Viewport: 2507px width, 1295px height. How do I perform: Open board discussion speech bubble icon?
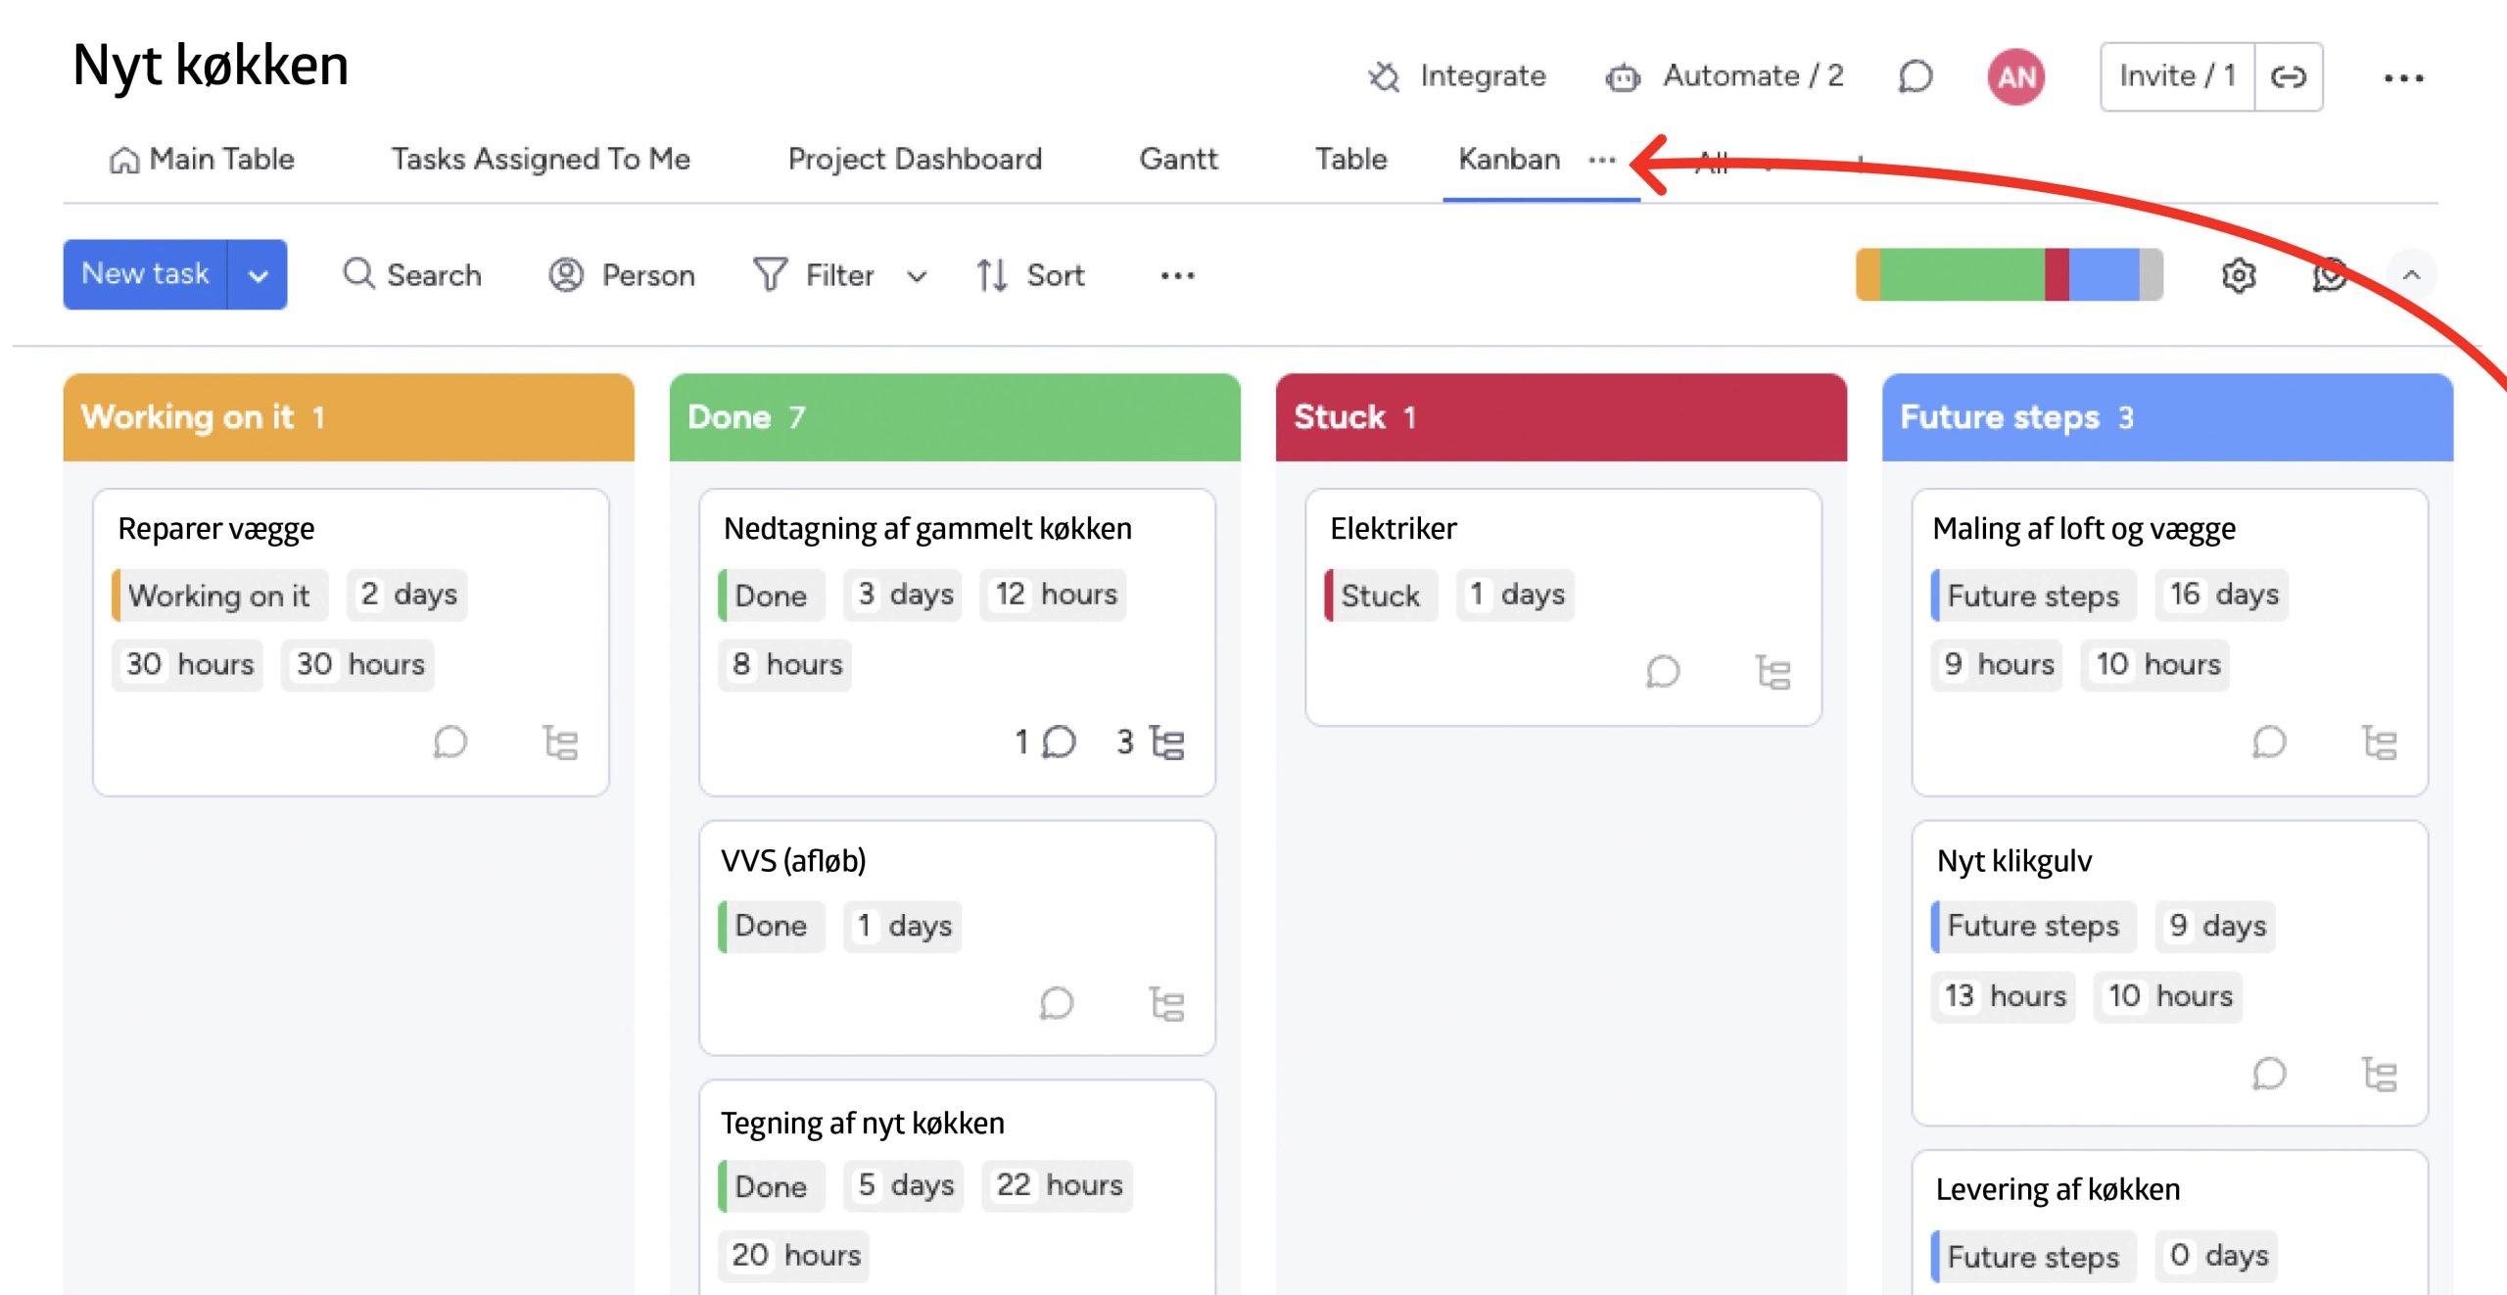tap(1916, 76)
